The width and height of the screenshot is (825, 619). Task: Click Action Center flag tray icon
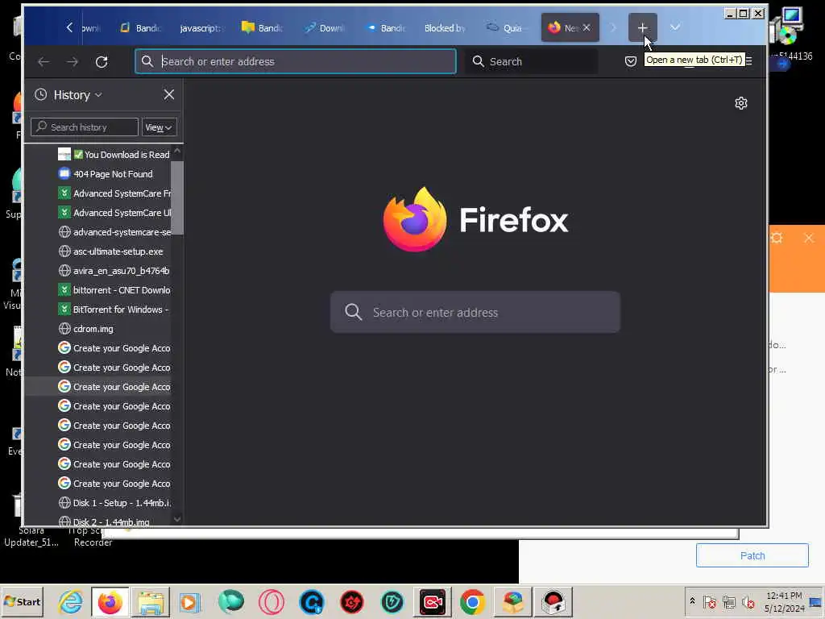tap(709, 601)
